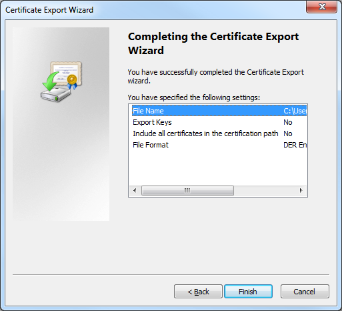
Task: Click the No value for Export Keys
Action: point(288,122)
